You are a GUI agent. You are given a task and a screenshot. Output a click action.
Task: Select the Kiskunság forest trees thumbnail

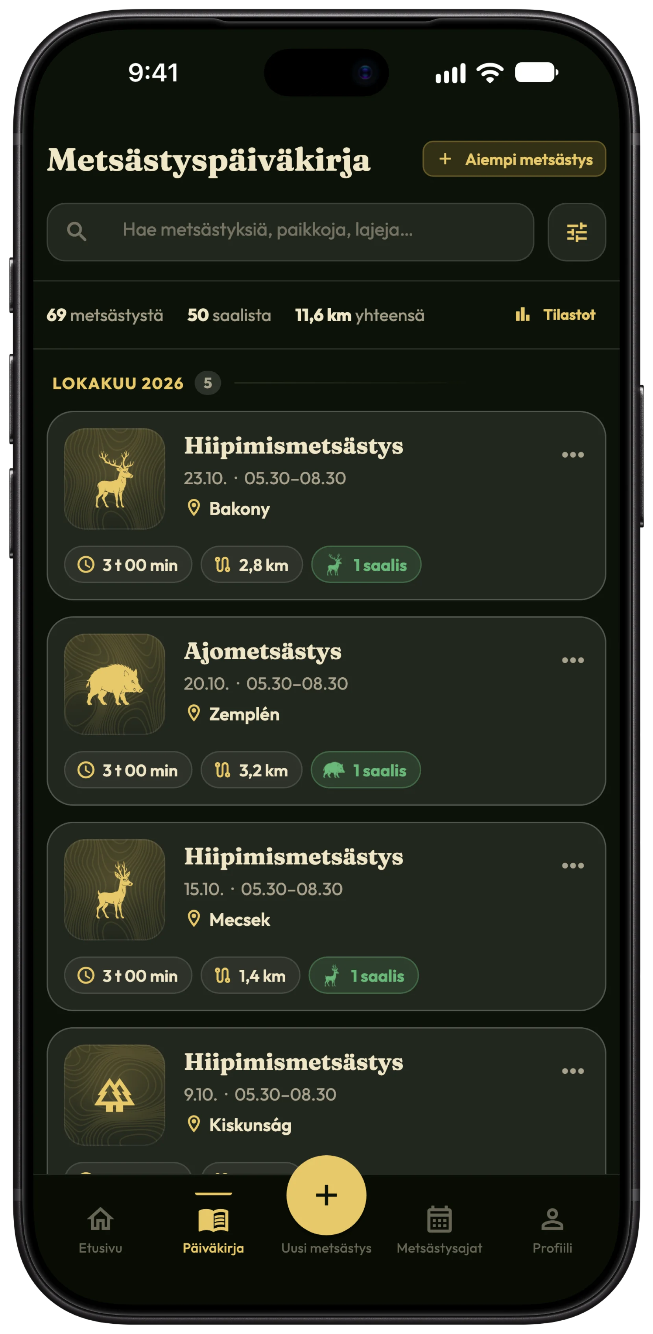(x=114, y=1095)
